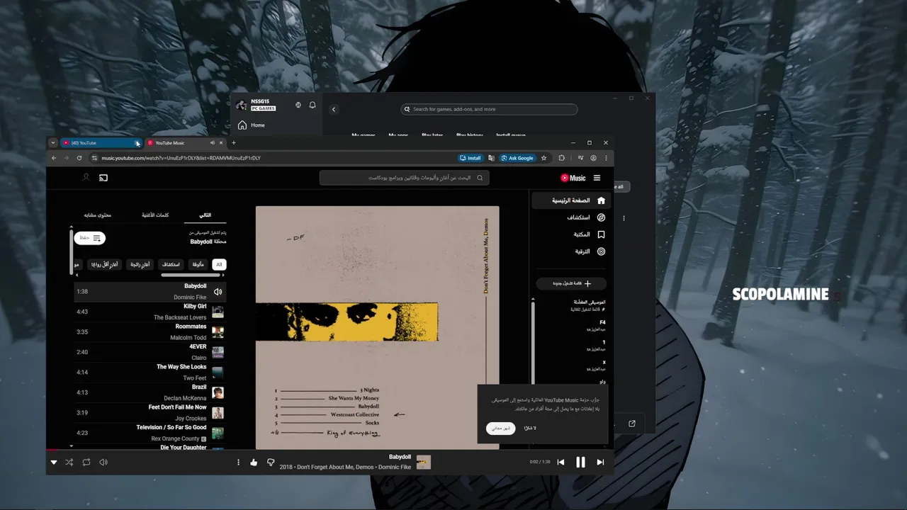Viewport: 907px width, 510px height.
Task: Skip to the next track
Action: tap(600, 462)
